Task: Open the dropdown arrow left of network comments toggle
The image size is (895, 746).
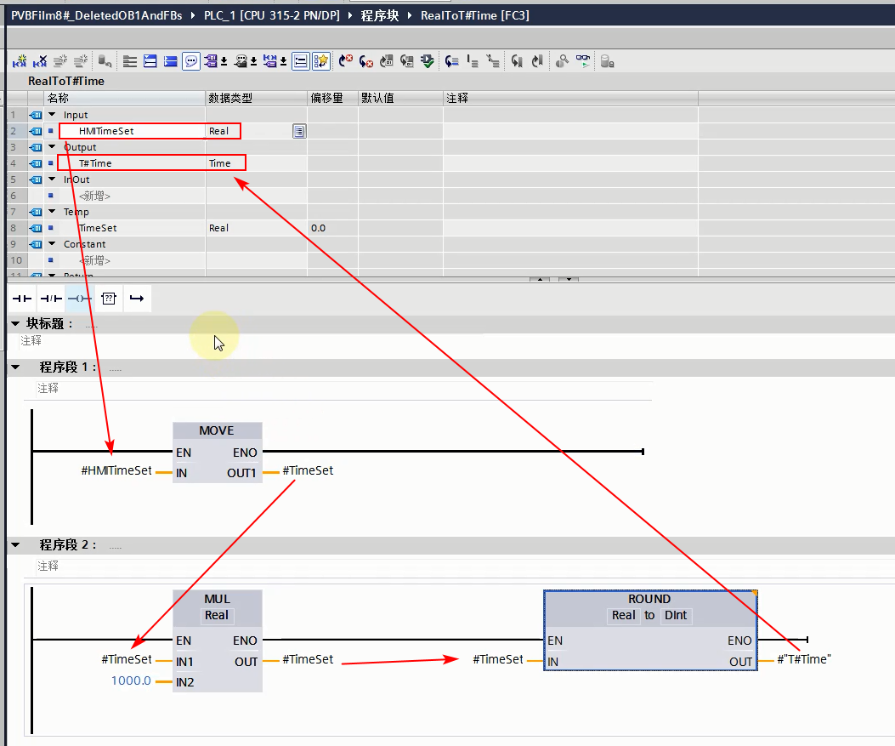Action: click(x=283, y=62)
